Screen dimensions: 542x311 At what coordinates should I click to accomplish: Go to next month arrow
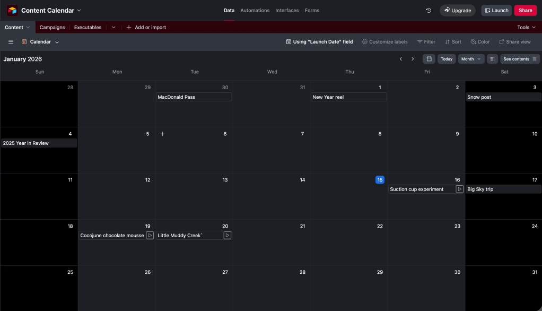[413, 59]
